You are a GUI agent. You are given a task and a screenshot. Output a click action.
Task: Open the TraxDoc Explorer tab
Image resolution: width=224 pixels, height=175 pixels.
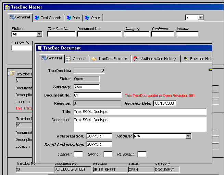[110, 59]
